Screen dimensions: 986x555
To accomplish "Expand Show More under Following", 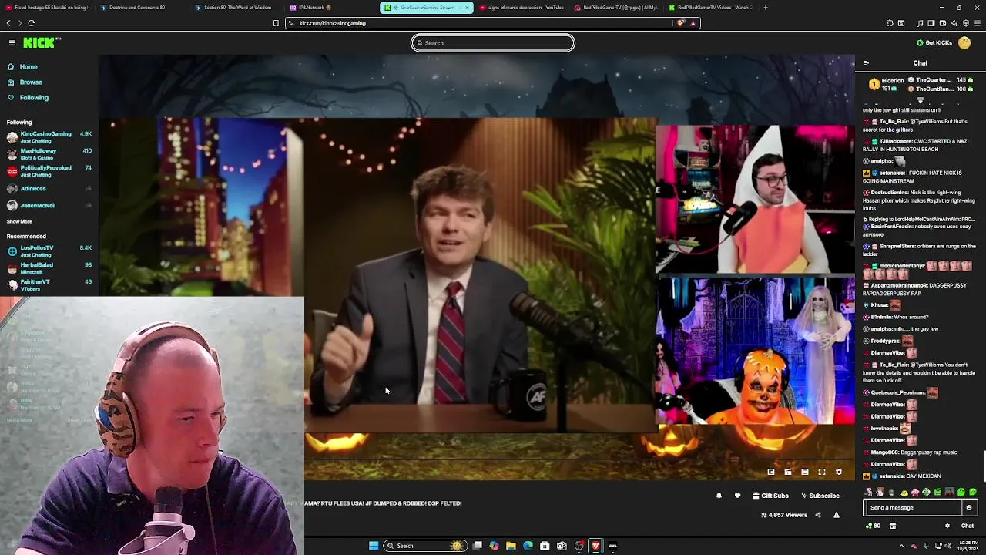I will 19,222.
